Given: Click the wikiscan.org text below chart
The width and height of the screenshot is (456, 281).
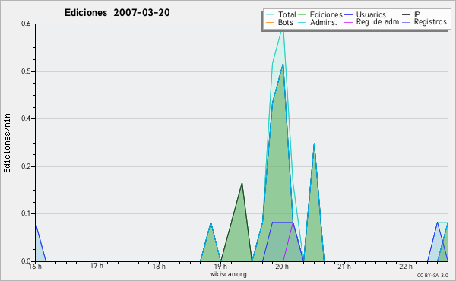Looking at the screenshot, I should pos(228,274).
